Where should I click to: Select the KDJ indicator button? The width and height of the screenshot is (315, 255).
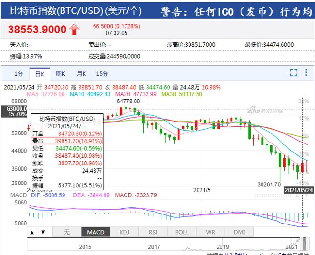(125, 232)
